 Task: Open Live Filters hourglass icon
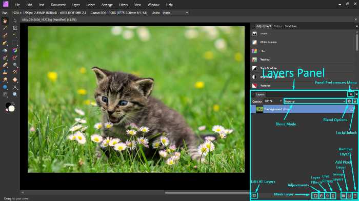(x=333, y=195)
